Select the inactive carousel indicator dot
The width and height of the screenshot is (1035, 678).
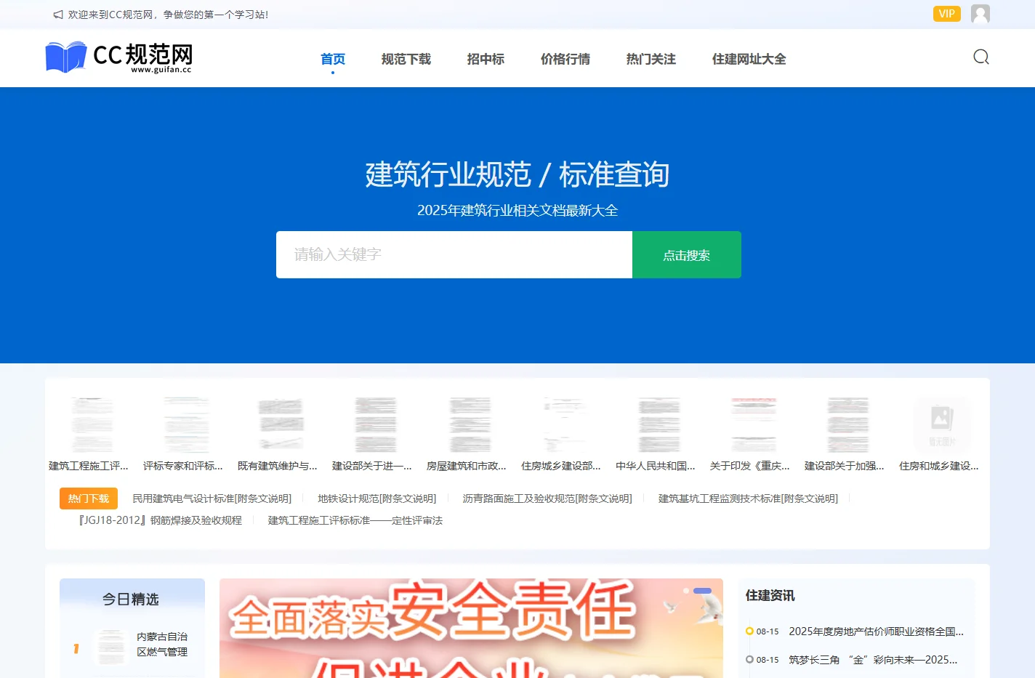click(685, 591)
